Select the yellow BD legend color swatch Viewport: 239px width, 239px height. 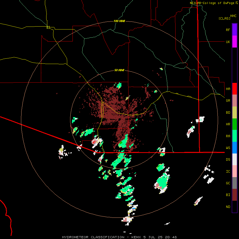234,113
